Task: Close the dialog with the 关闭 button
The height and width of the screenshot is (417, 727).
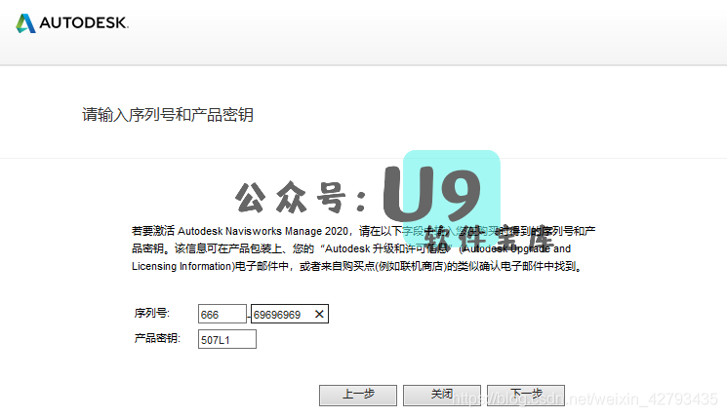Action: pyautogui.click(x=441, y=396)
